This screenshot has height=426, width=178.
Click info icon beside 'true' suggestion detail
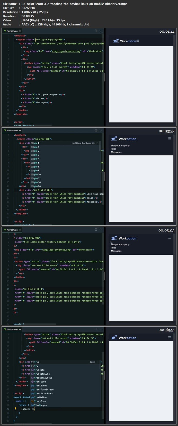97,362
